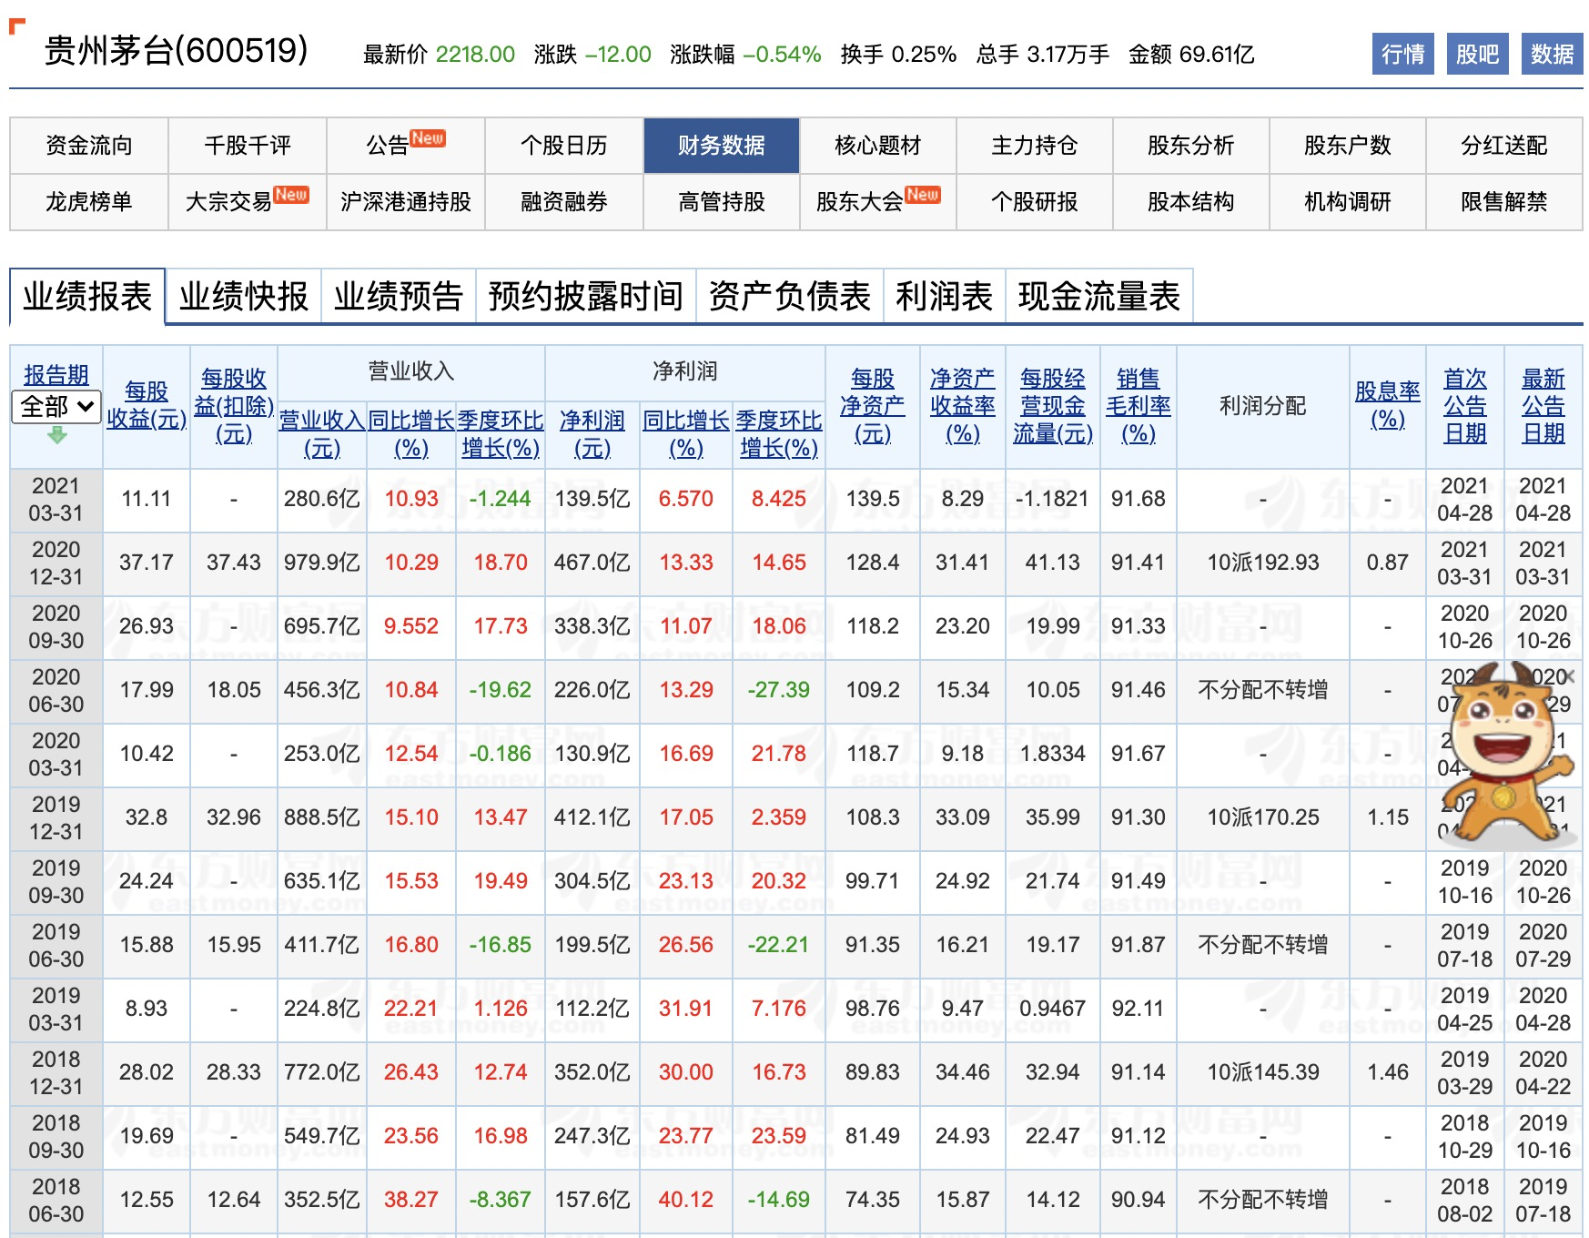Open the 行情 button

(1403, 54)
